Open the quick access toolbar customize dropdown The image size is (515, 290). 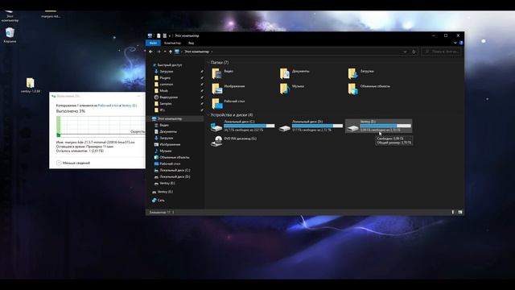coord(170,35)
